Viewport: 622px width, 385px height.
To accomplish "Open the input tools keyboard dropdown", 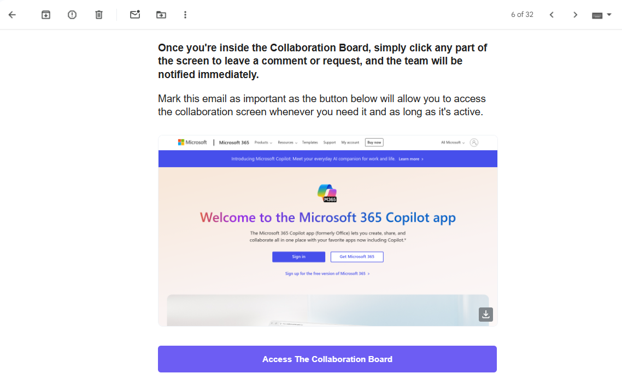I will click(x=601, y=15).
